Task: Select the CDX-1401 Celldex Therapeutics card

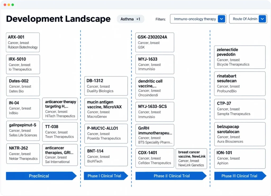Action: (x=155, y=158)
